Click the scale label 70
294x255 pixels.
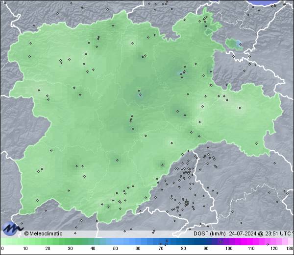pos(161,249)
